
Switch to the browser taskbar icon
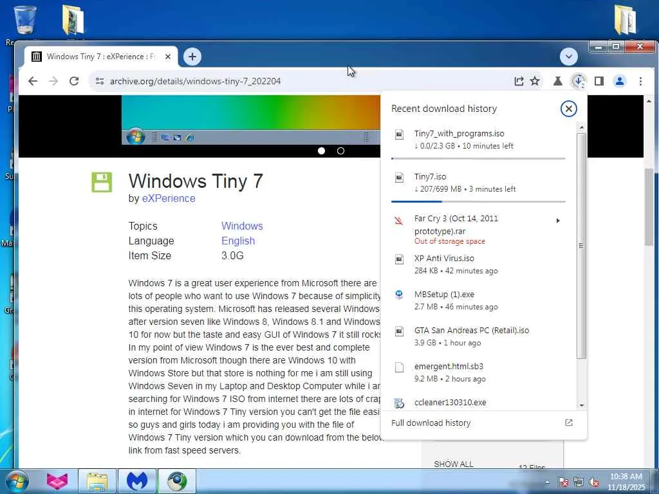click(x=177, y=481)
